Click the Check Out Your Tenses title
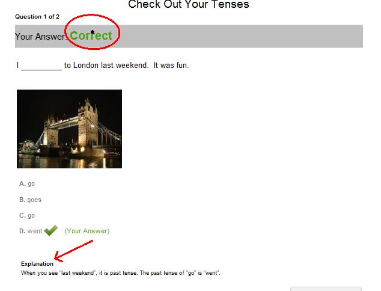Viewport: 381px width, 291px height. click(189, 4)
